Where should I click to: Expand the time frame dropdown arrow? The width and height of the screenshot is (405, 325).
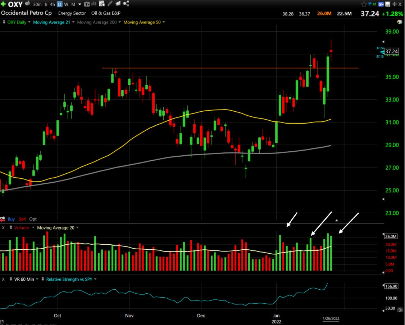(80, 4)
